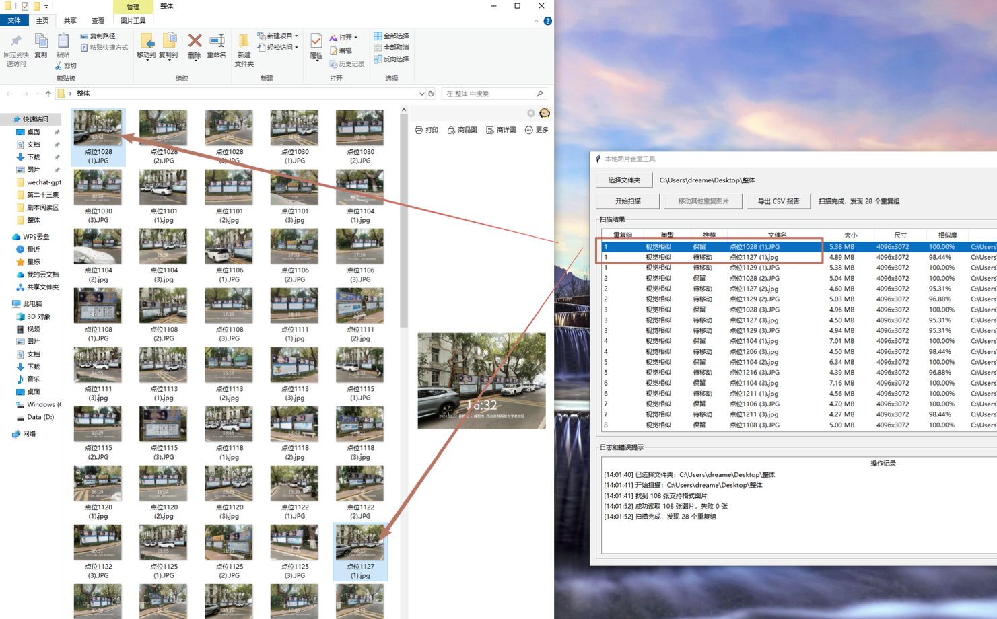
Task: Switch to the 查看 ribbon tab
Action: [98, 21]
